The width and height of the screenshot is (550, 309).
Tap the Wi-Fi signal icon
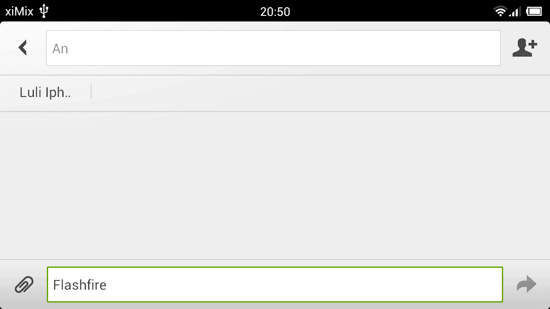500,11
